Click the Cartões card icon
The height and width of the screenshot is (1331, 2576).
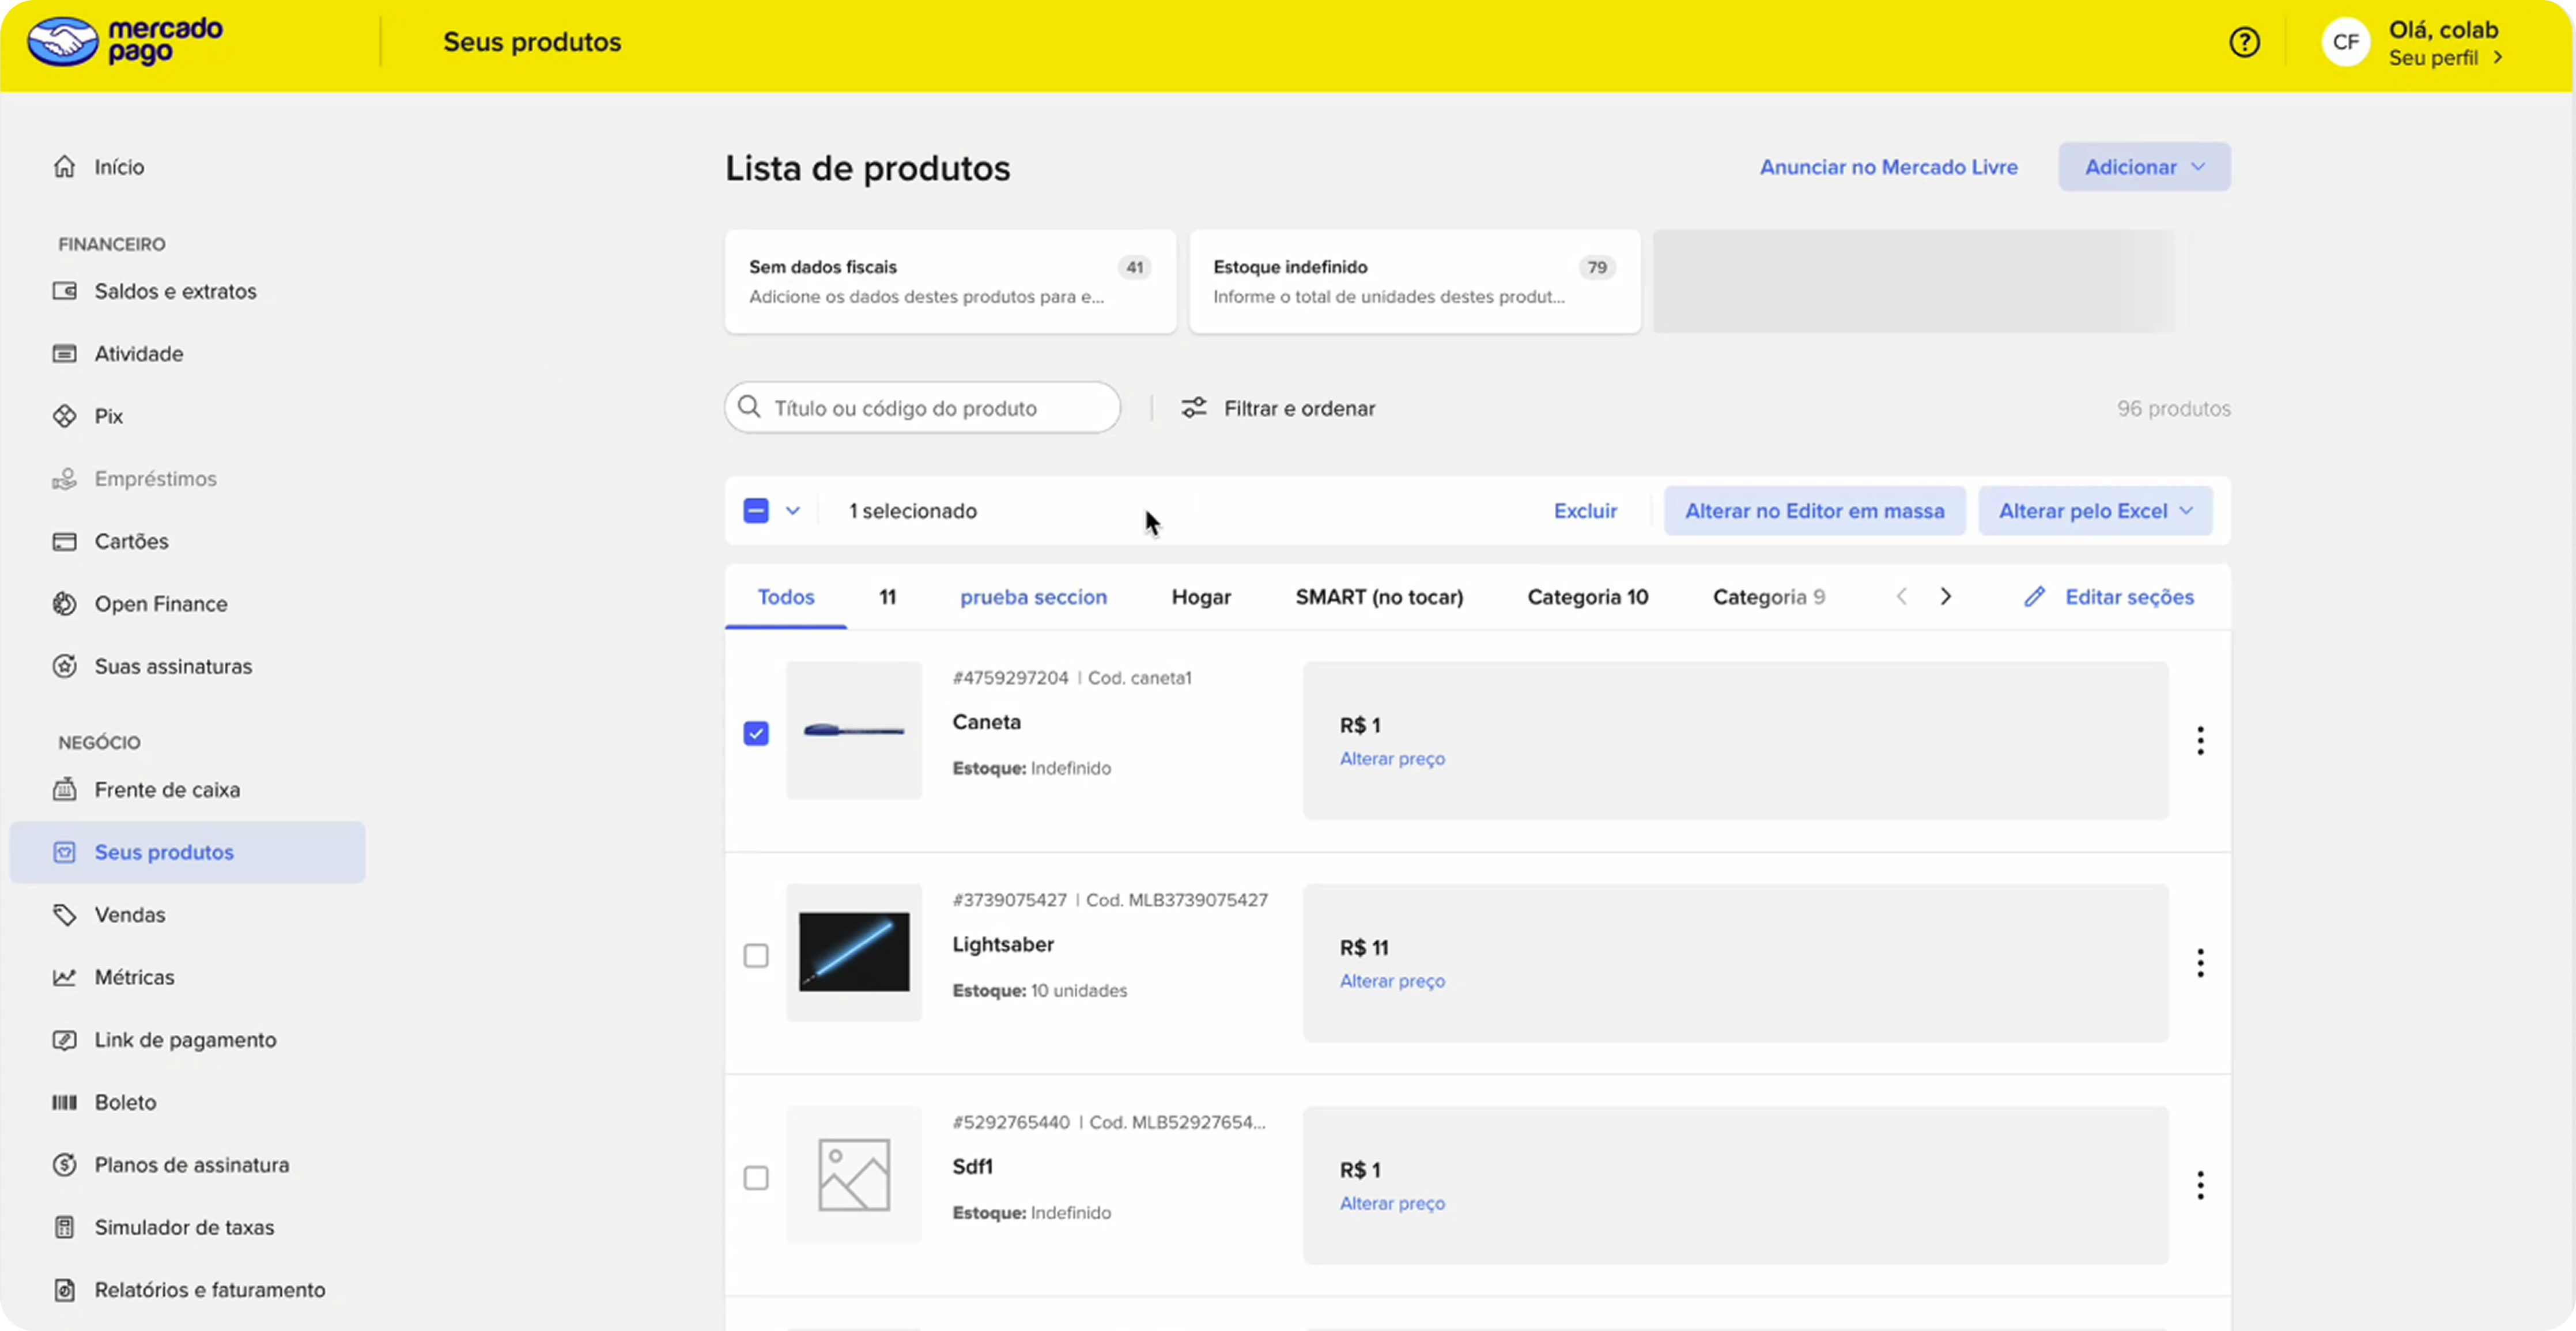pyautogui.click(x=65, y=541)
